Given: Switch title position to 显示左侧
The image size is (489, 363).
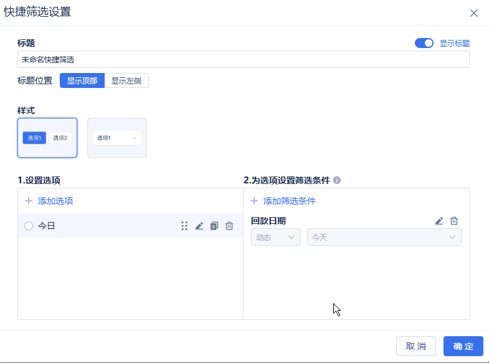Looking at the screenshot, I should 126,80.
